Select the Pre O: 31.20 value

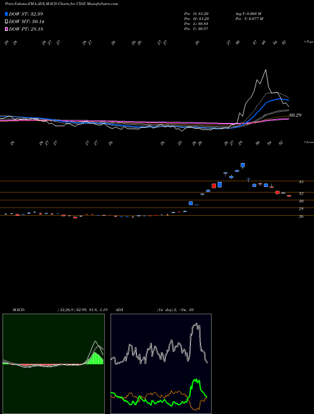click(x=197, y=14)
